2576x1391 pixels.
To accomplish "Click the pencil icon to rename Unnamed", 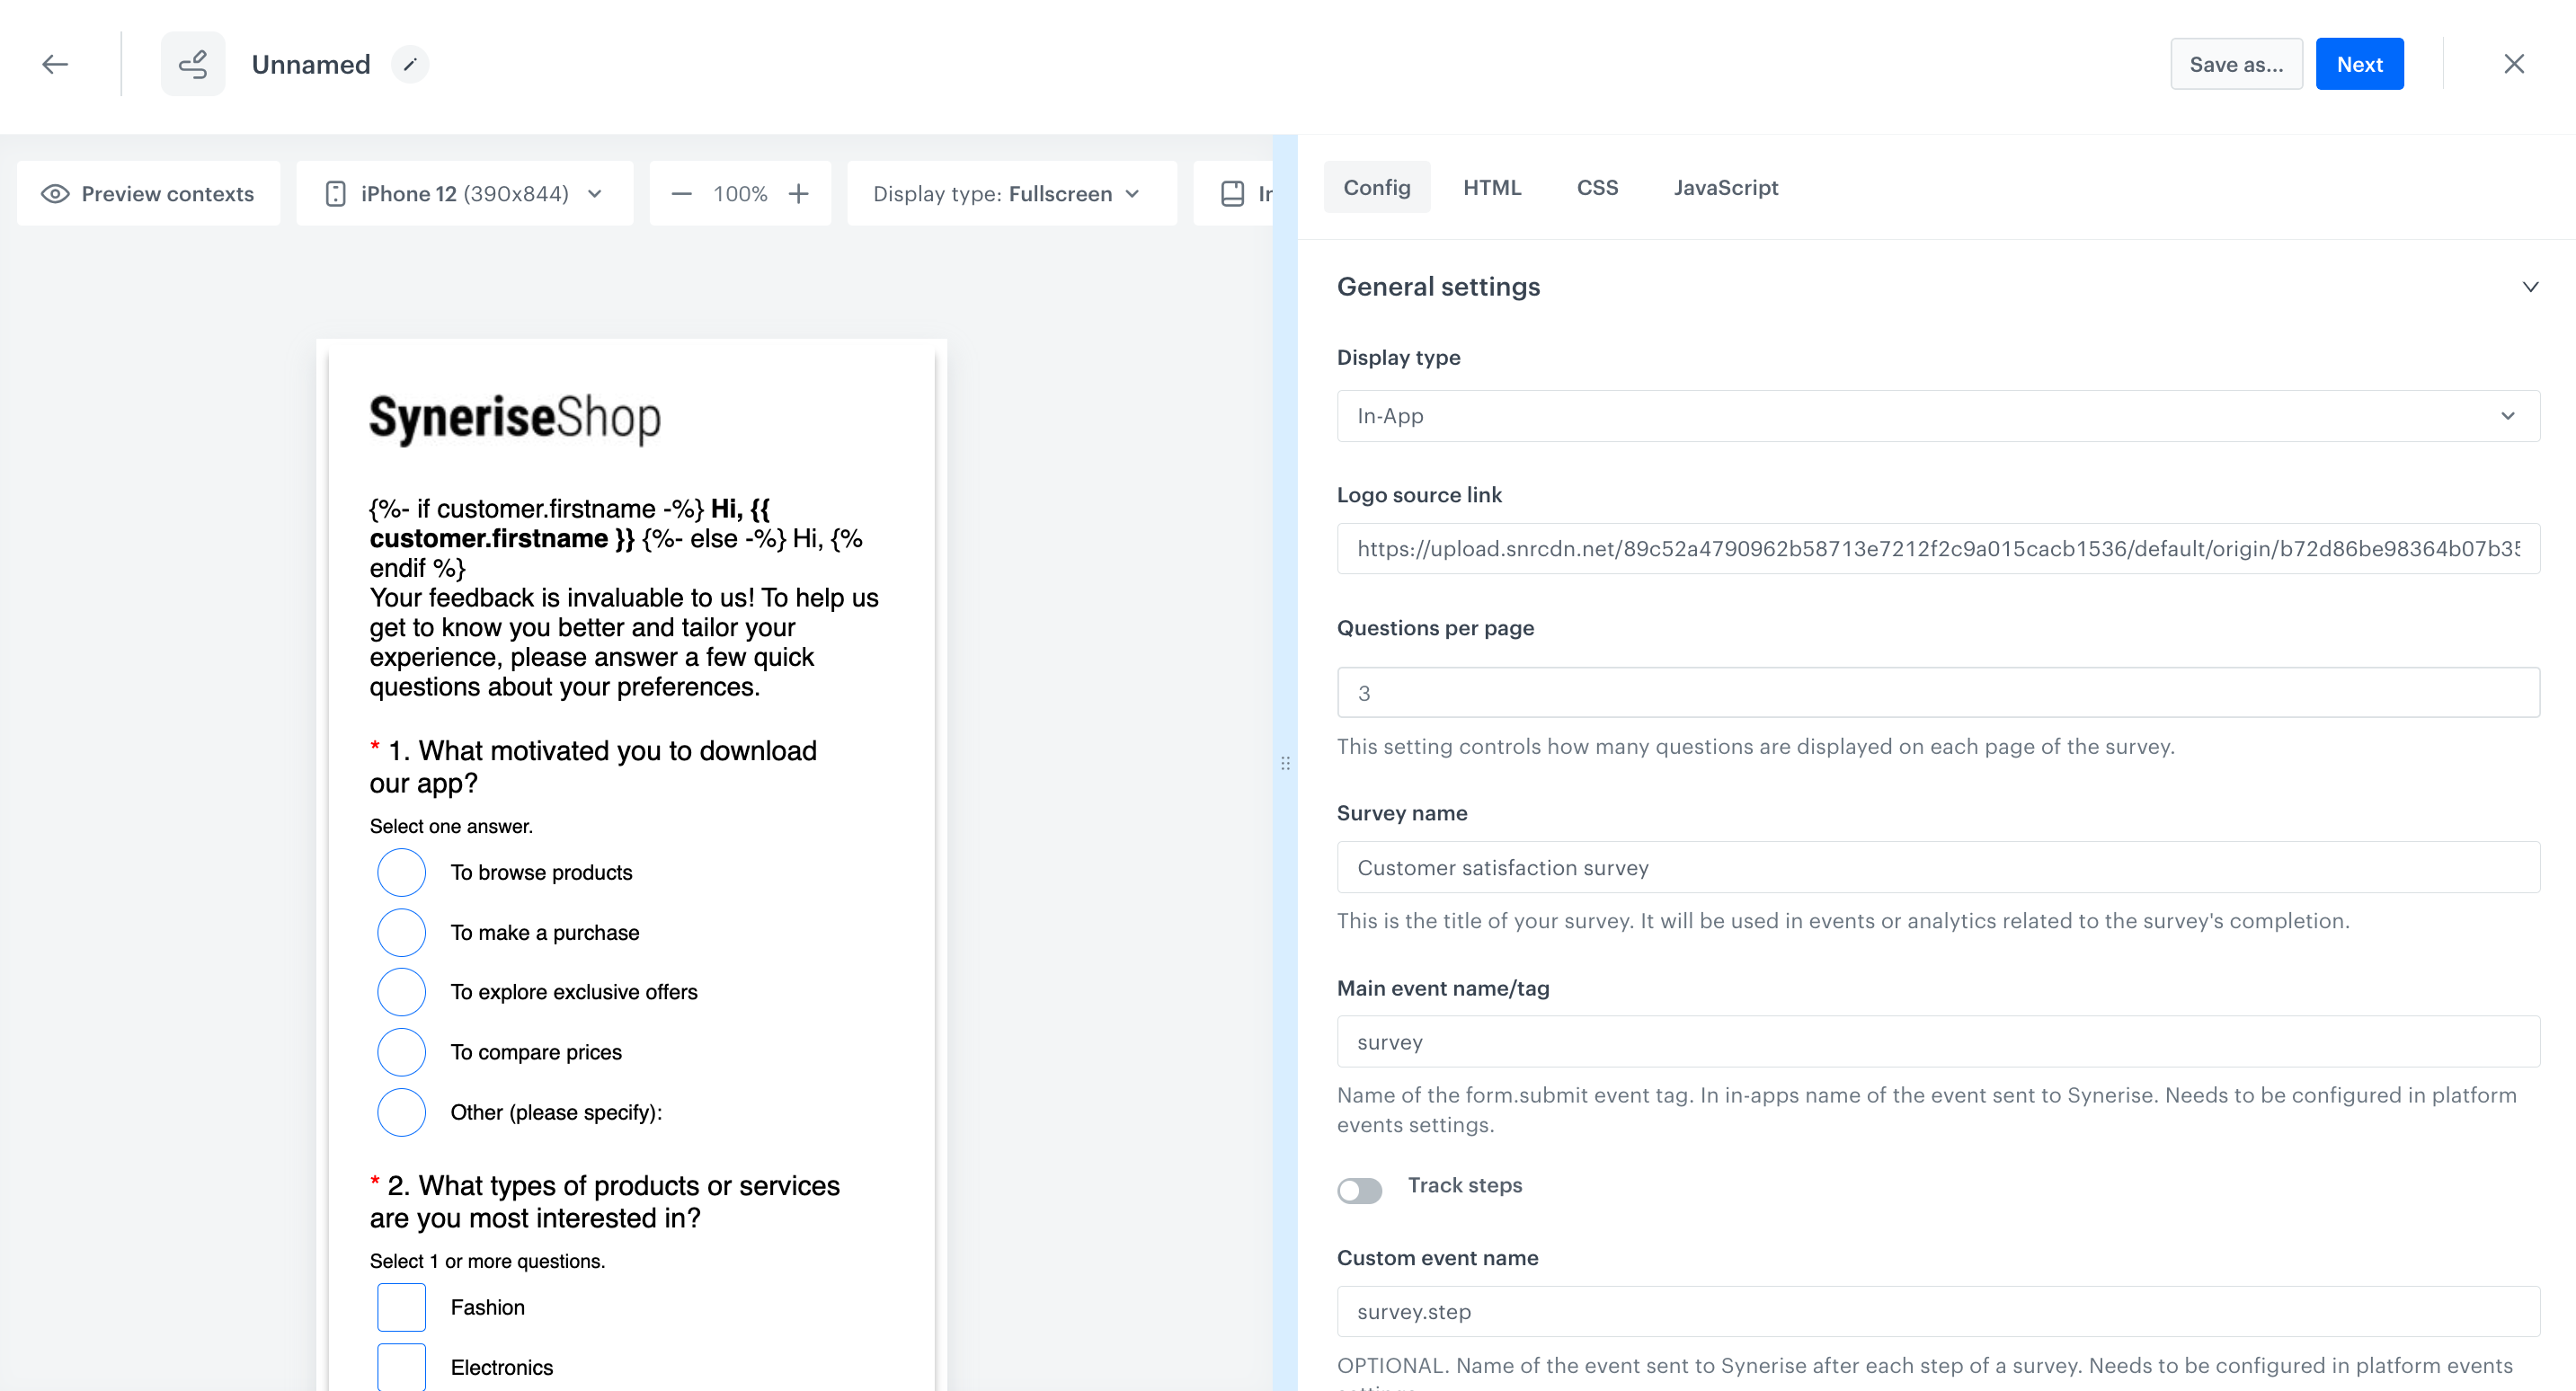I will (409, 64).
